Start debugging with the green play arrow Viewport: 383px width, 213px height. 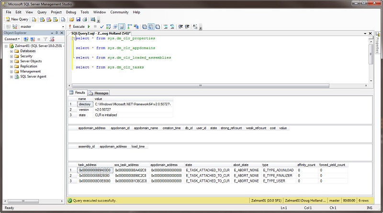(x=89, y=27)
